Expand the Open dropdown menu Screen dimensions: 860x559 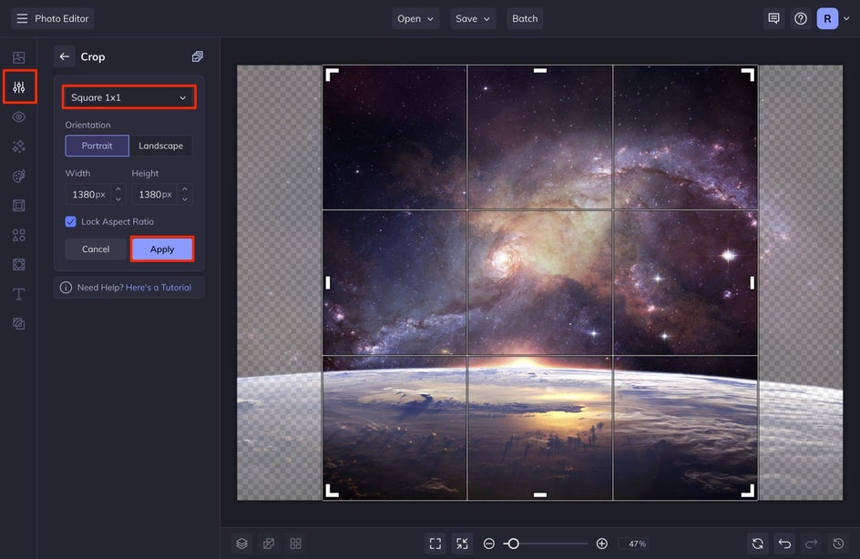point(416,18)
